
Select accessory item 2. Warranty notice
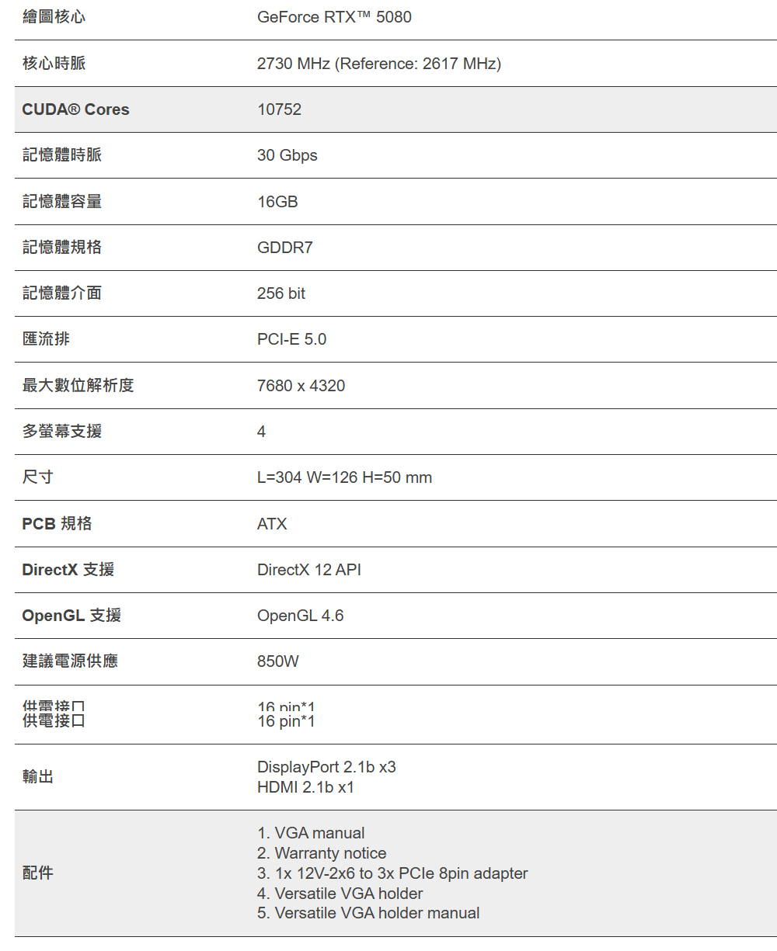pos(322,853)
